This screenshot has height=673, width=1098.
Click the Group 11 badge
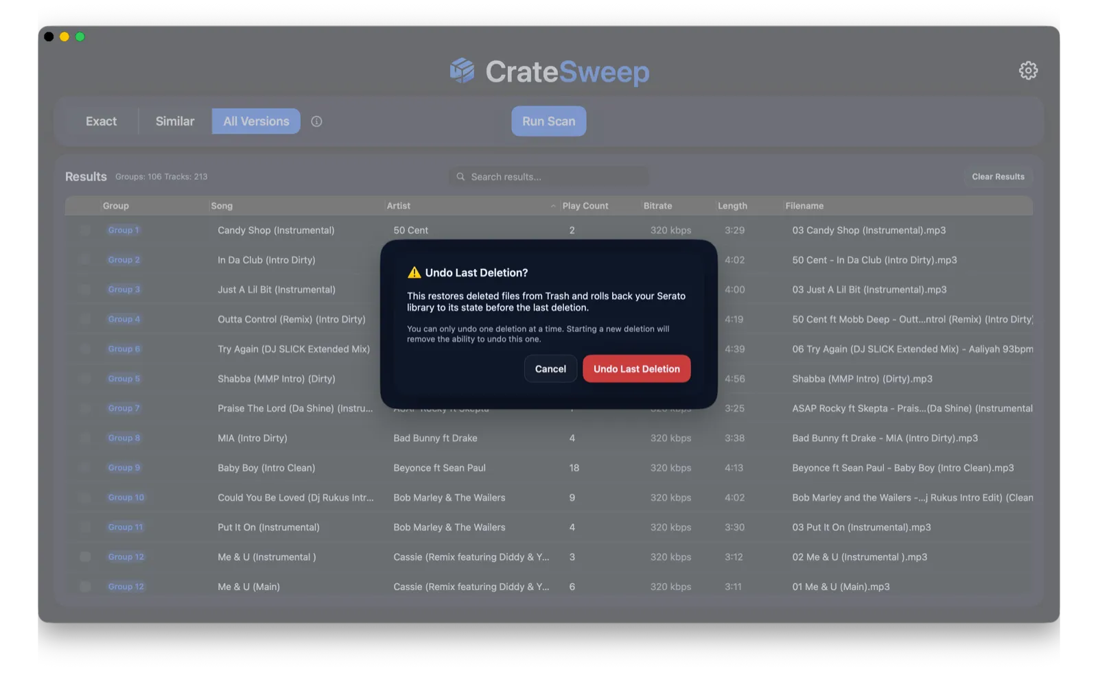(126, 528)
